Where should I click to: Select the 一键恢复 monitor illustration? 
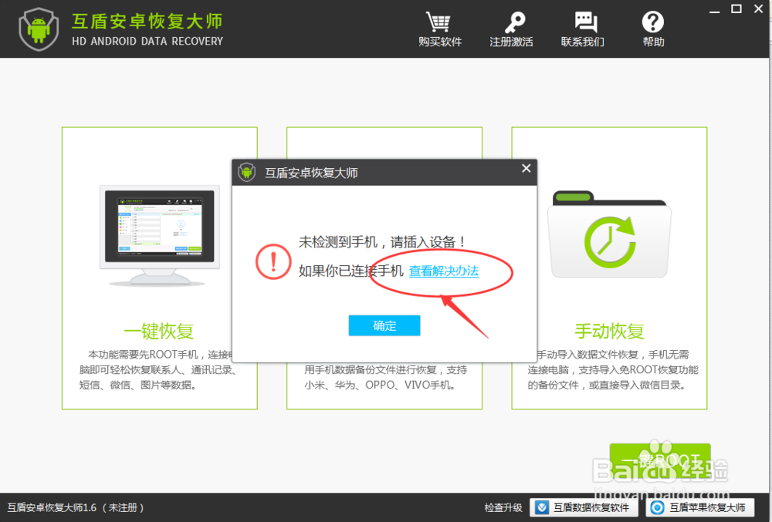pos(160,236)
